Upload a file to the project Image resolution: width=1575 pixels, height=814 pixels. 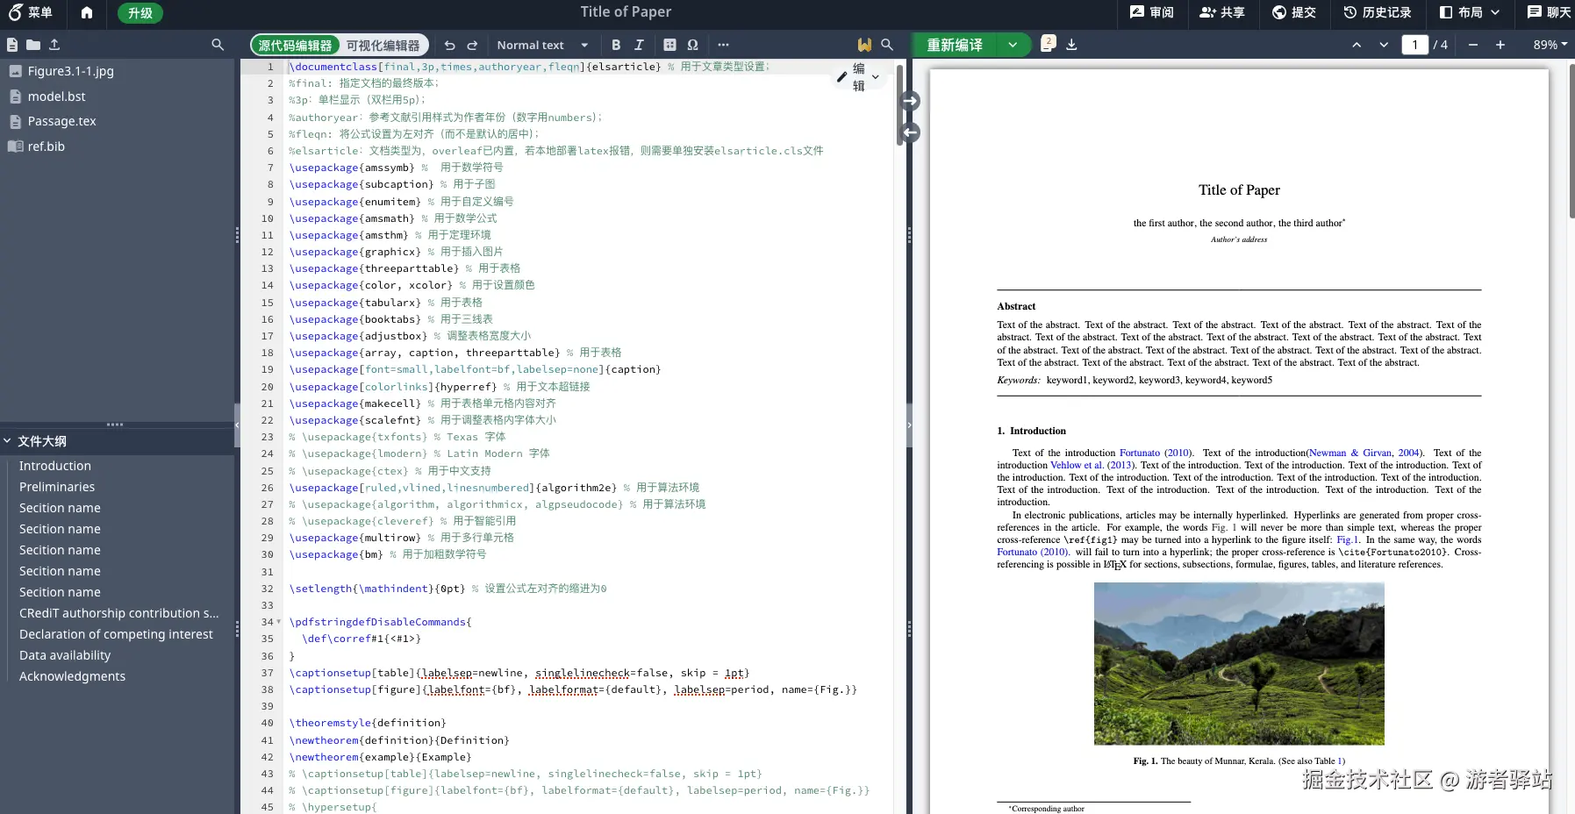[x=54, y=45]
